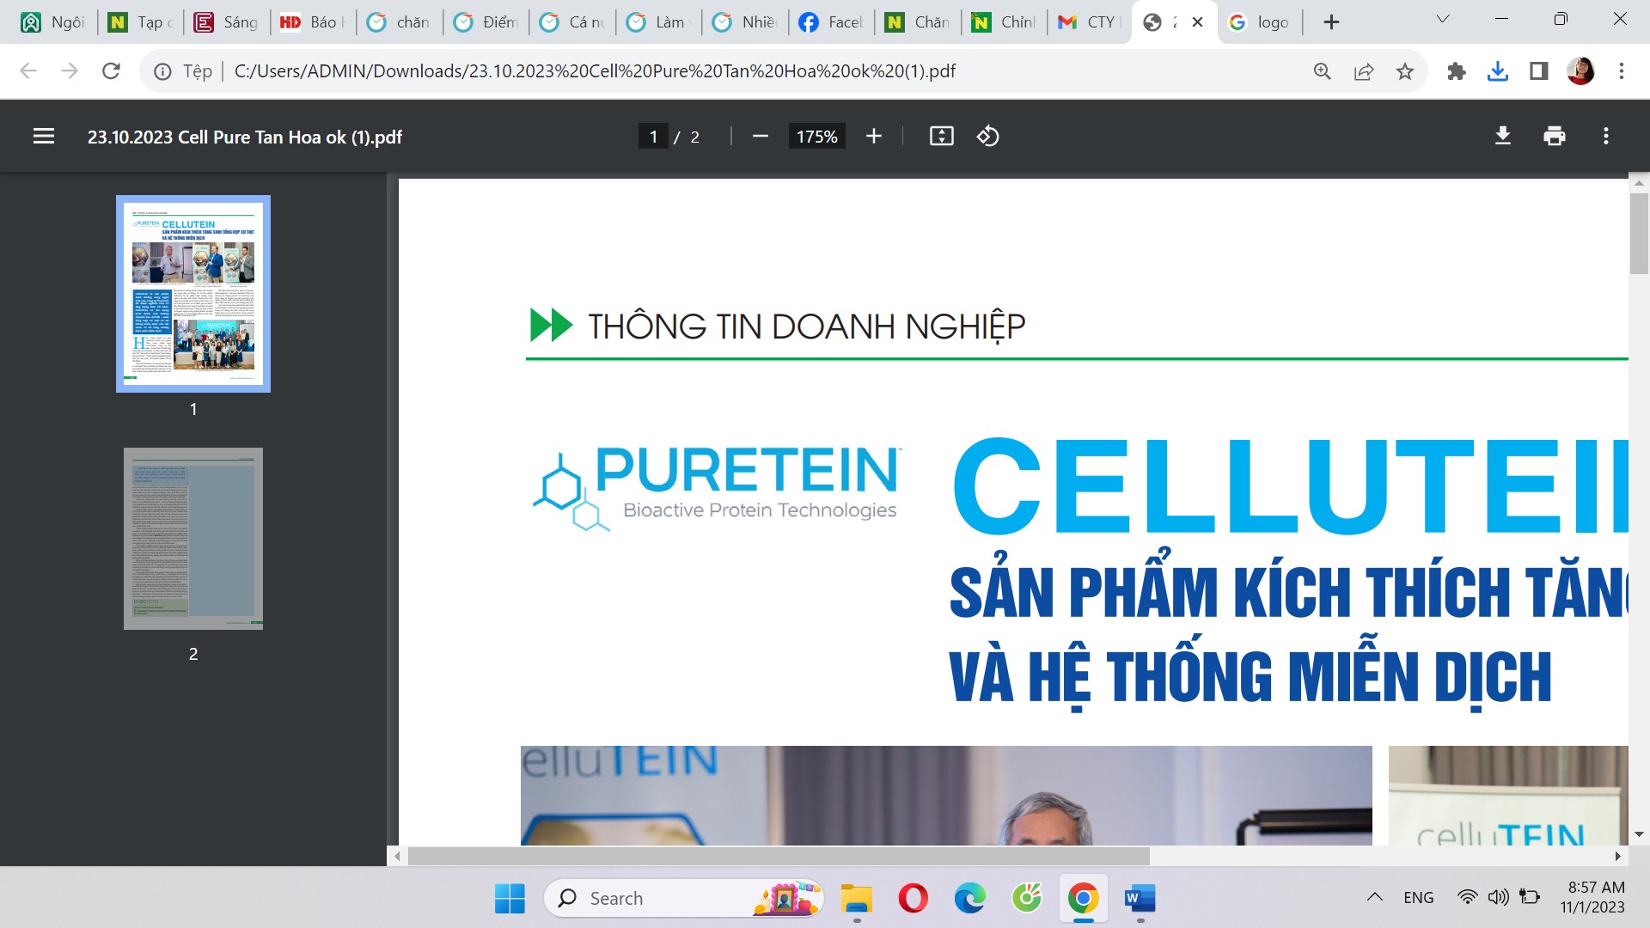Show hidden system tray icons
The height and width of the screenshot is (928, 1650).
point(1374,897)
